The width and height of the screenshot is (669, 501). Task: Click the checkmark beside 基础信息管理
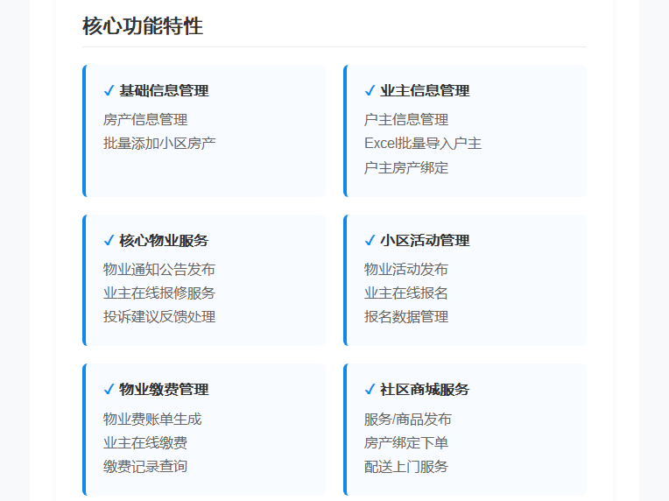109,90
